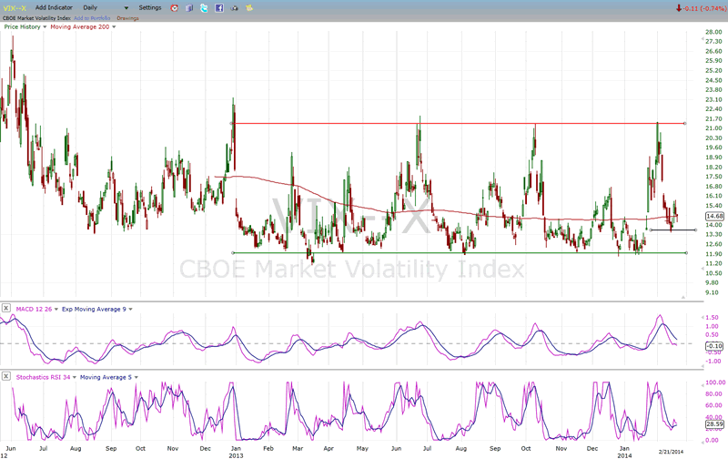Click the MACD value label -0.10
Image resolution: width=728 pixels, height=459 pixels.
coord(714,346)
